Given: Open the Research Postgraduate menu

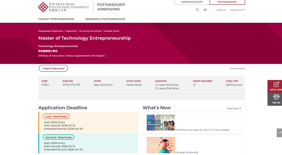Looking at the screenshot, I should pos(105,19).
